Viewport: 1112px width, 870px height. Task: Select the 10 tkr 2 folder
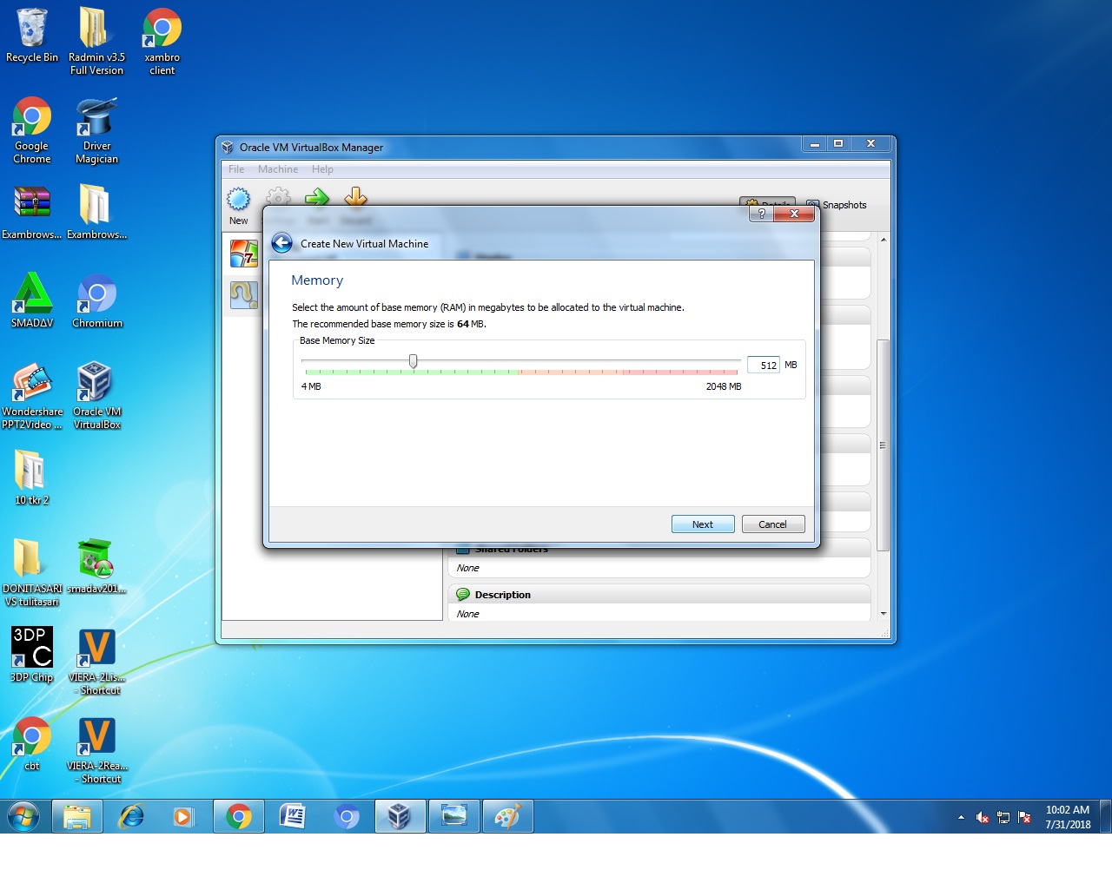(32, 478)
